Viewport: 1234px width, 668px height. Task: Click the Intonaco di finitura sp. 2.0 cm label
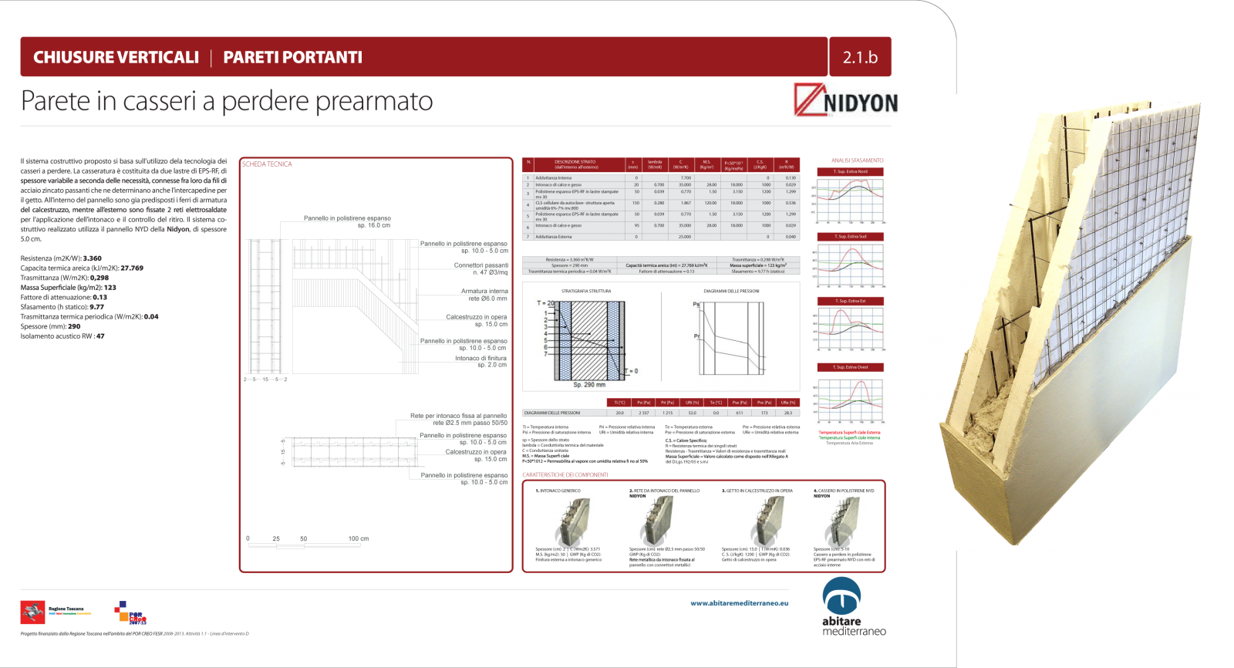click(480, 361)
